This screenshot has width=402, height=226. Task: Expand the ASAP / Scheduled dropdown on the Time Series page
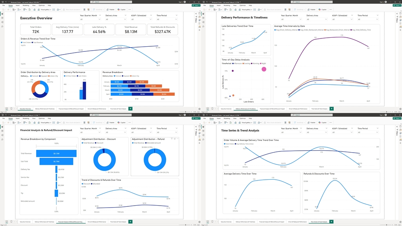[342, 132]
